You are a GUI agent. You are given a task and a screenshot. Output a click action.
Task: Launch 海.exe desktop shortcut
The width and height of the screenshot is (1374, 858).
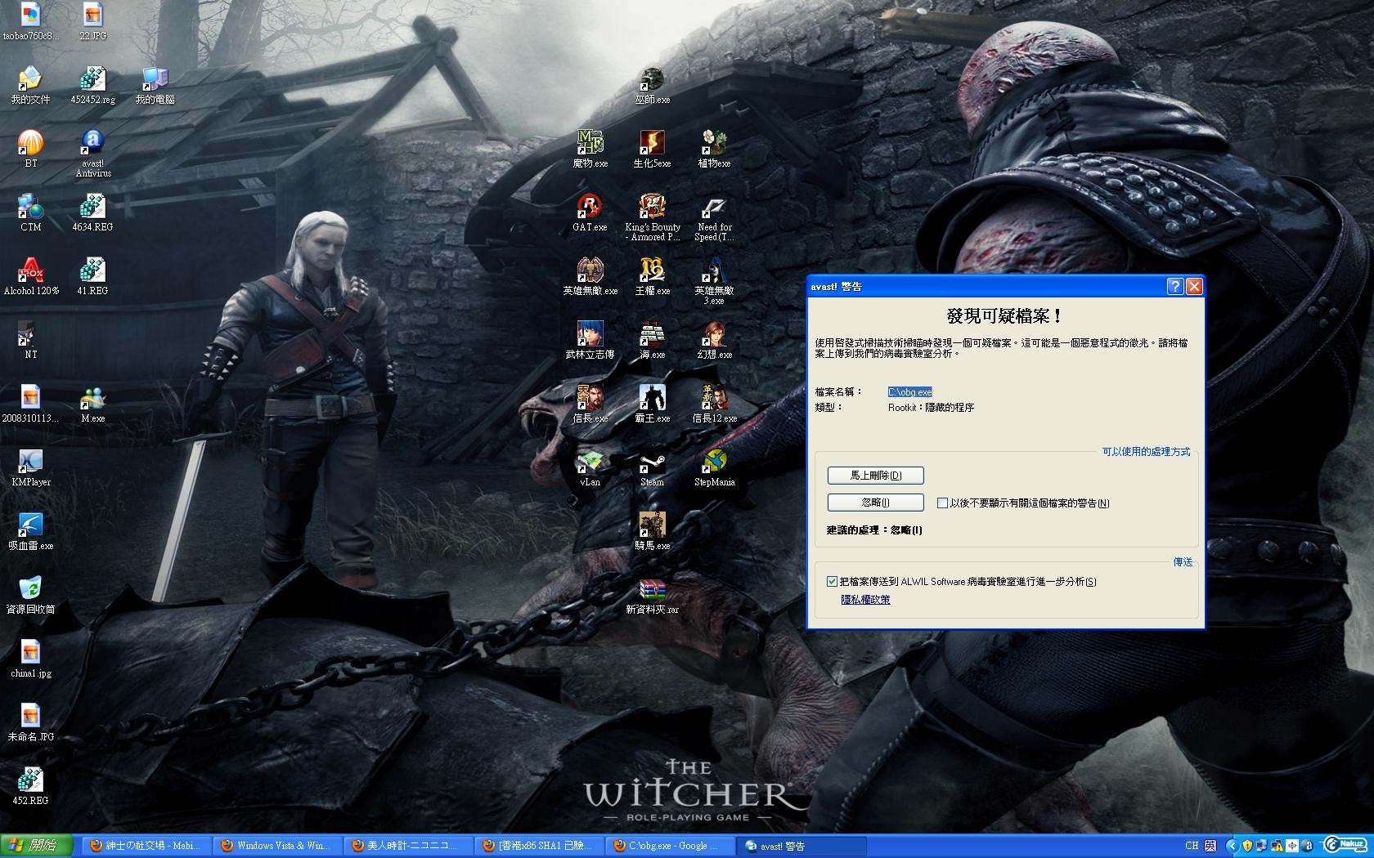point(652,340)
